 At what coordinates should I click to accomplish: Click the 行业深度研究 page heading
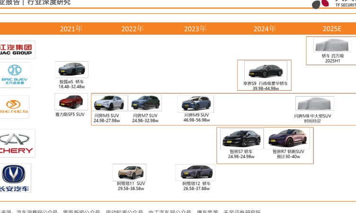tap(49, 2)
